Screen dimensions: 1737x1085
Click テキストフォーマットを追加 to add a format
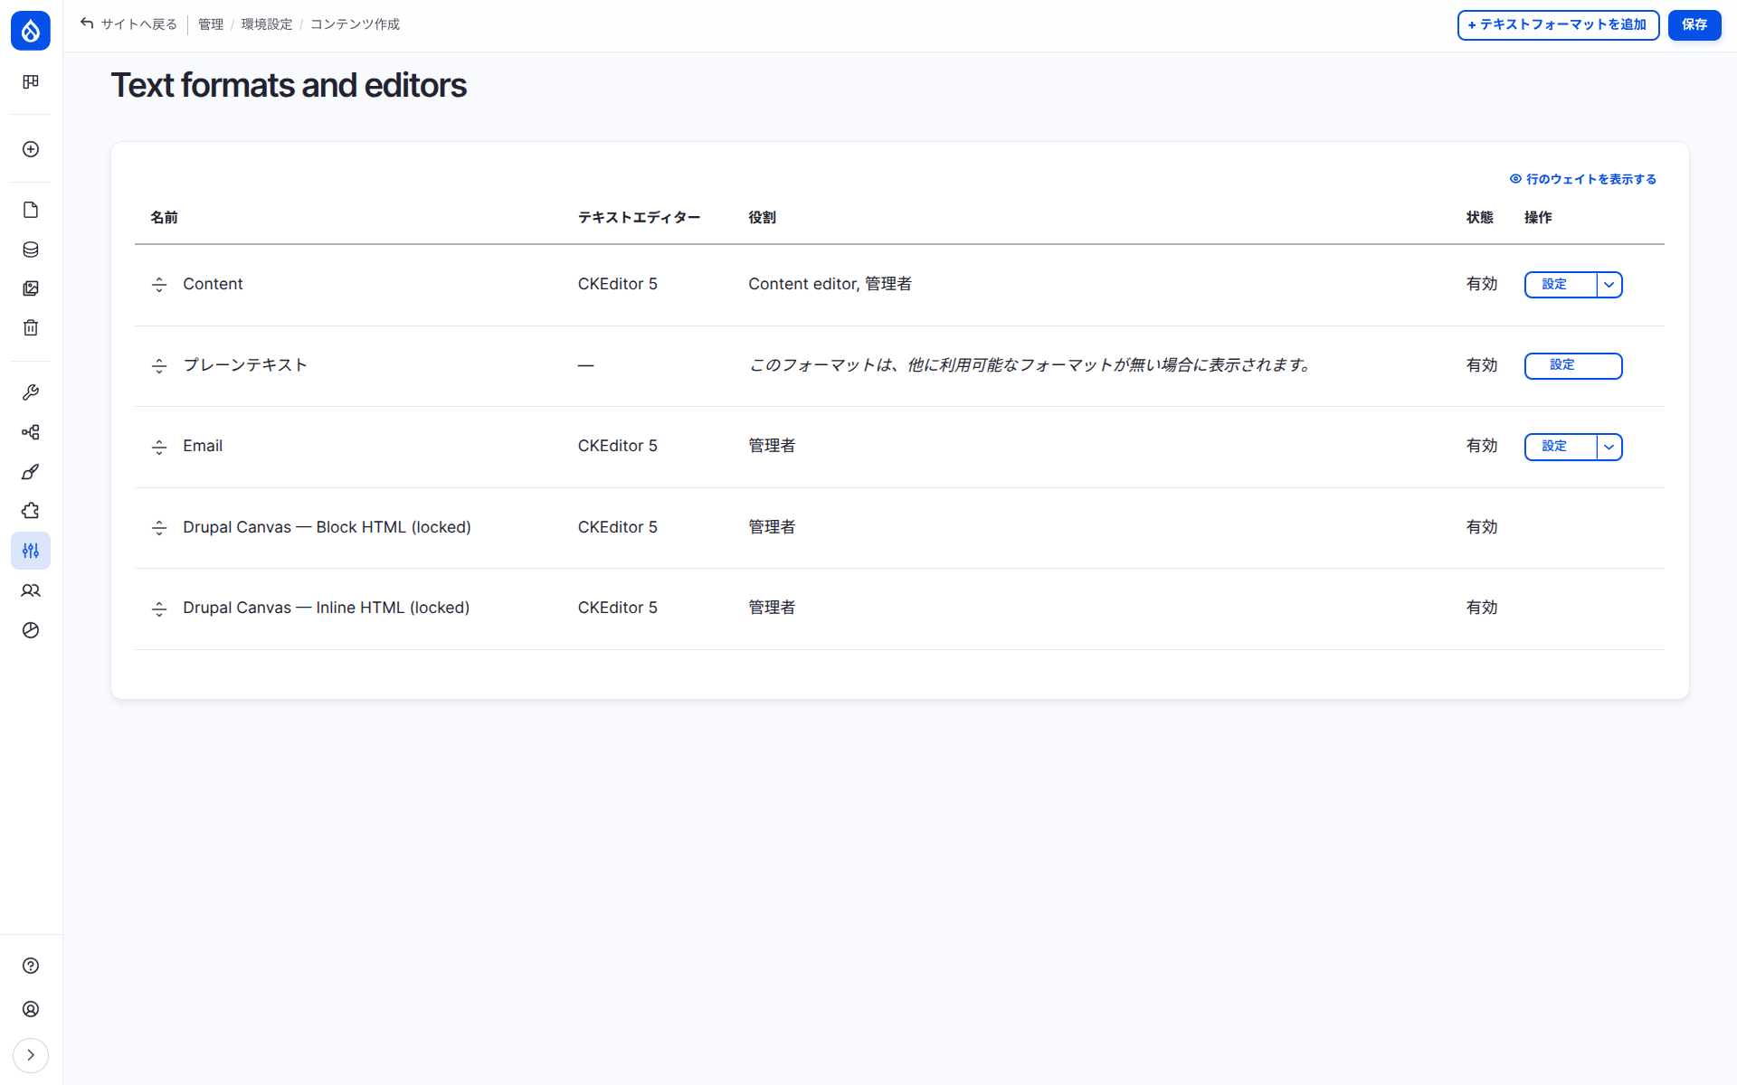[1557, 25]
